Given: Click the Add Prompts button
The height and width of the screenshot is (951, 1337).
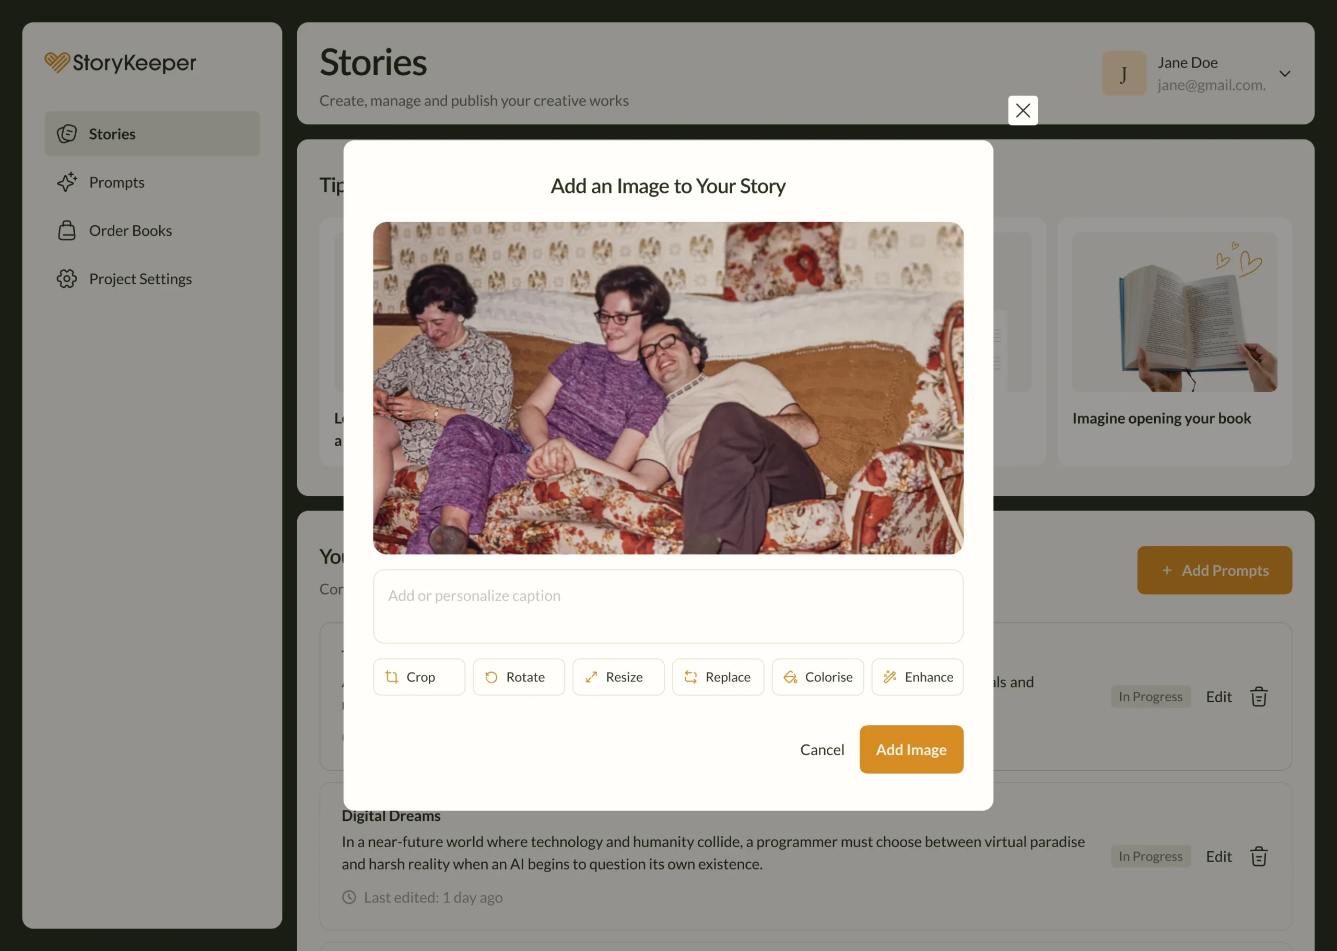Looking at the screenshot, I should pos(1214,570).
